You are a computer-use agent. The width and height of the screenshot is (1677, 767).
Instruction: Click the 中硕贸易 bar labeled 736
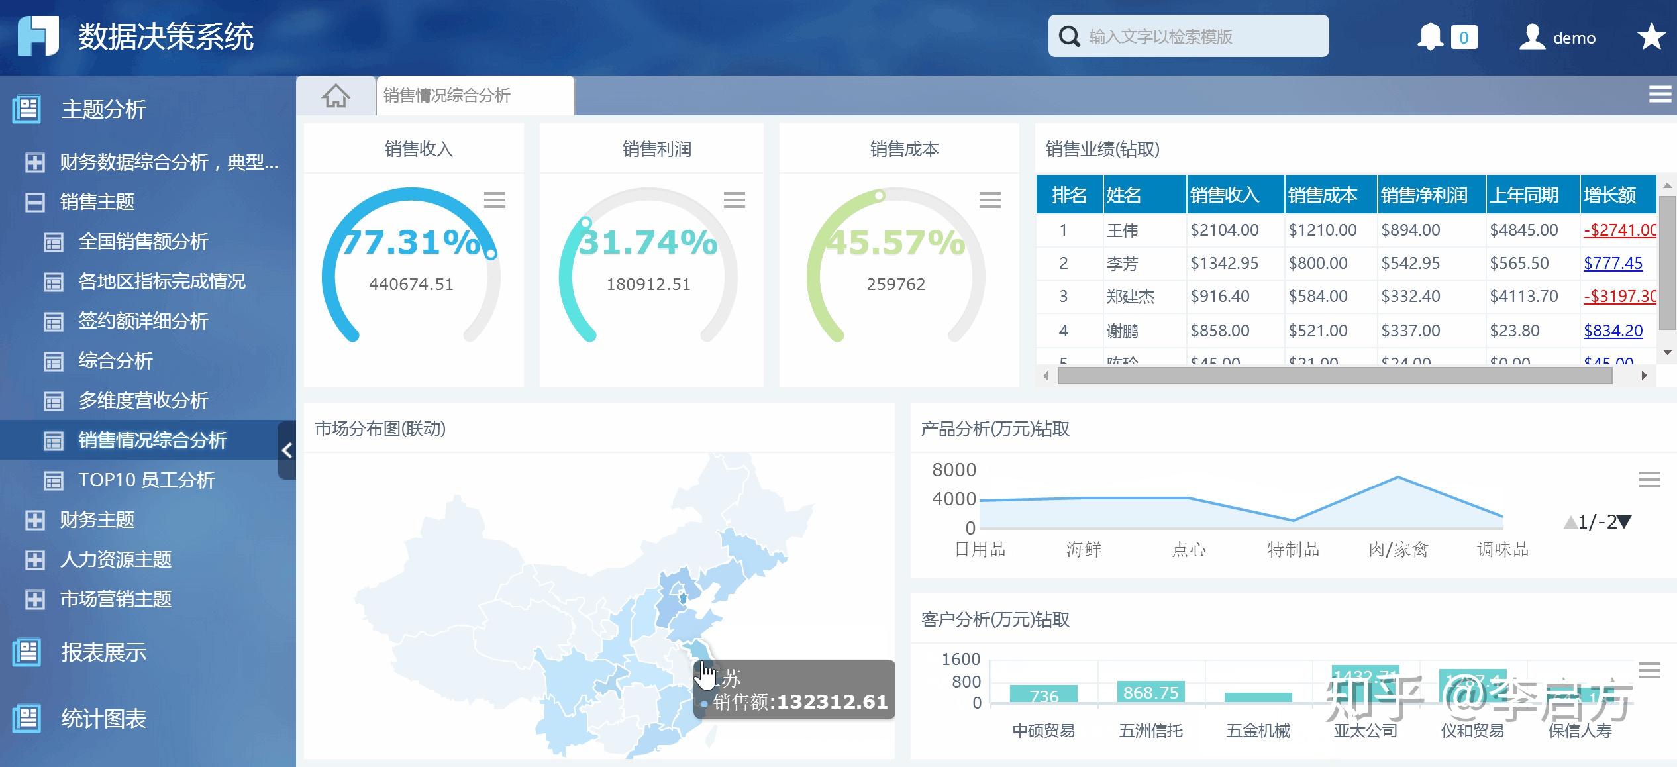pyautogui.click(x=1043, y=693)
